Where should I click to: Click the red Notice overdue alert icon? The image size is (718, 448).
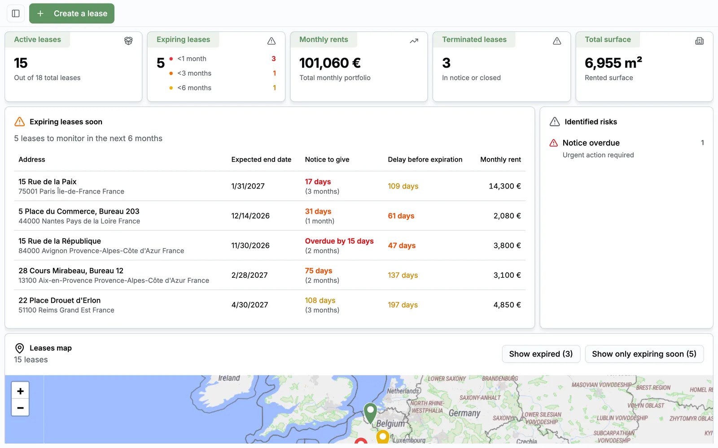pos(554,143)
